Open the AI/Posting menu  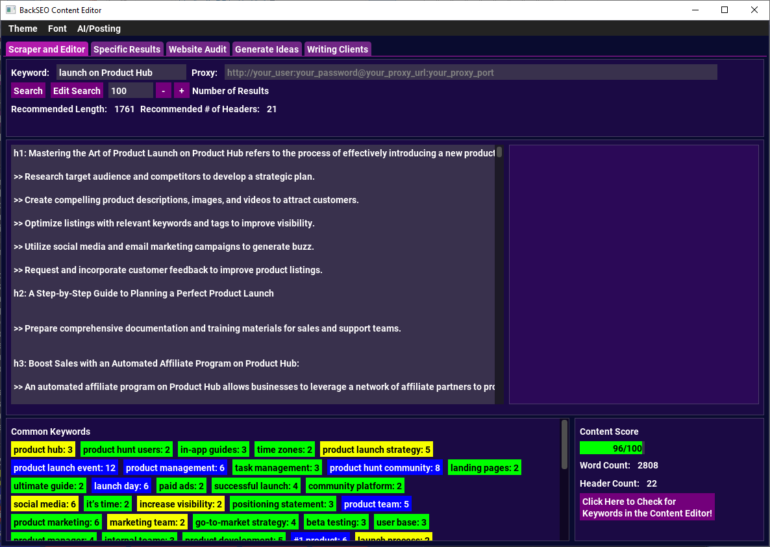click(x=99, y=29)
